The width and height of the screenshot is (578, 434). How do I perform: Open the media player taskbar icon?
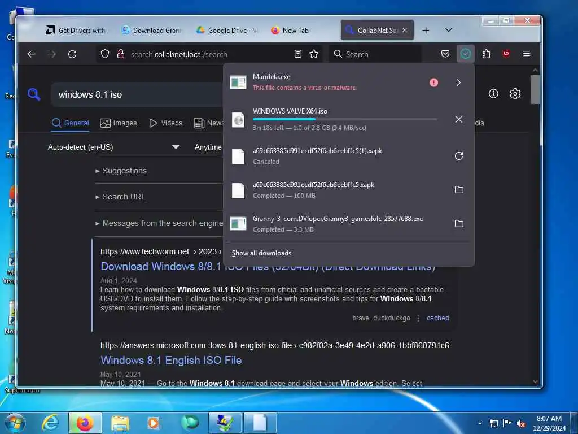tap(154, 423)
